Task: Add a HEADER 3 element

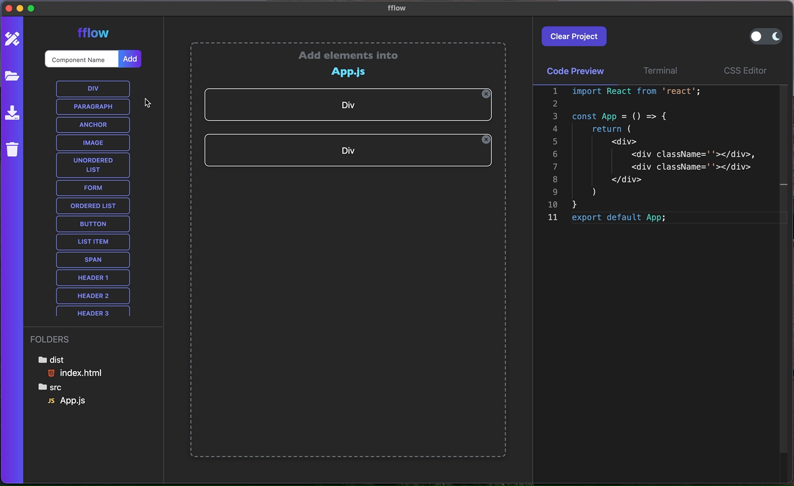Action: (x=93, y=312)
